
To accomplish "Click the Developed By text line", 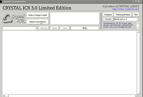I will pos(117,23).
